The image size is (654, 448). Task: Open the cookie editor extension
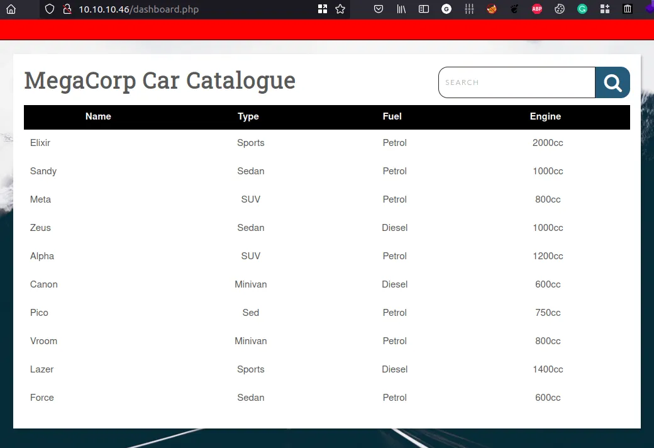560,9
